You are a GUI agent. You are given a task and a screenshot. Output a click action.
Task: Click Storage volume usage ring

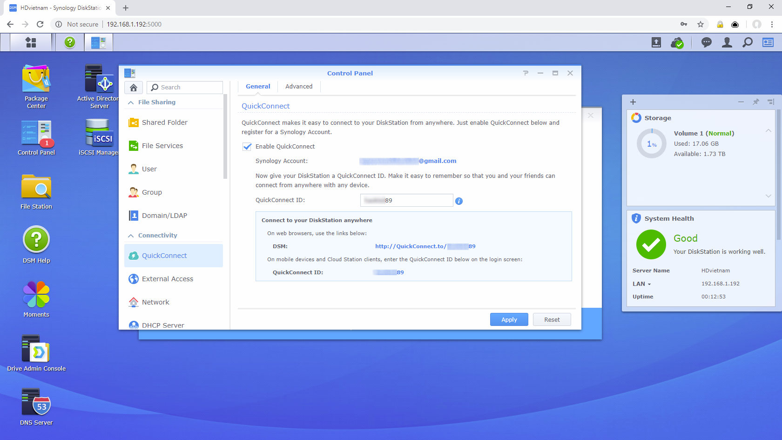[x=652, y=144]
